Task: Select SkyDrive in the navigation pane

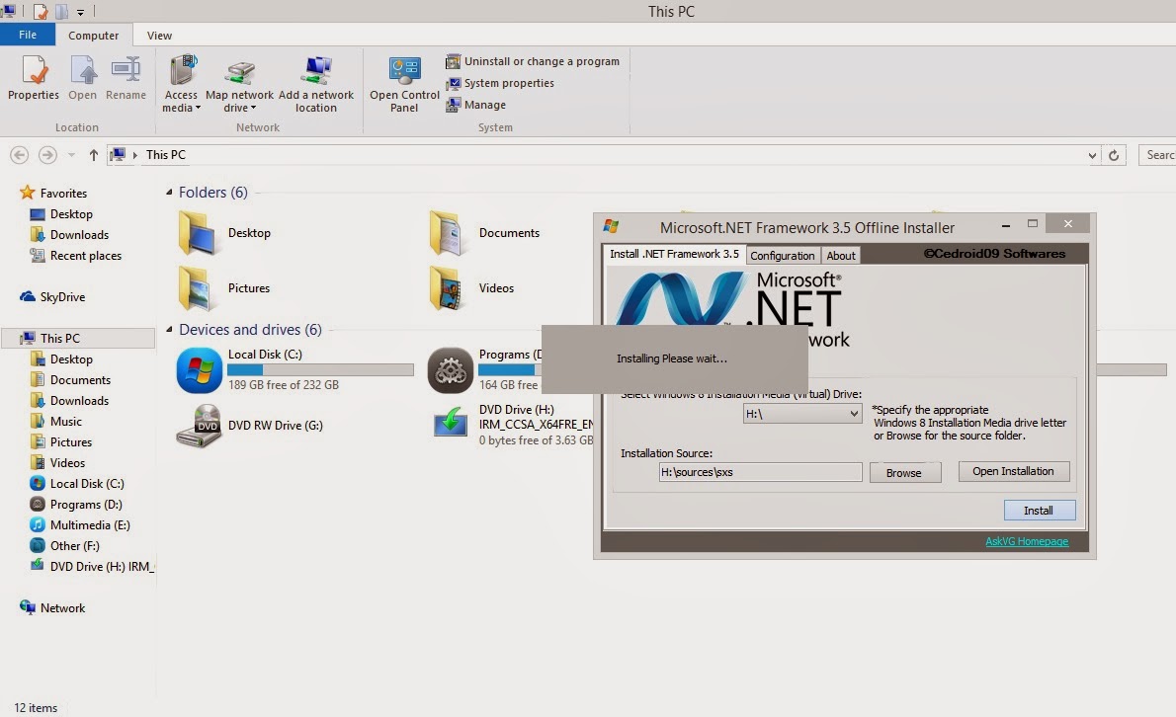Action: pos(52,296)
